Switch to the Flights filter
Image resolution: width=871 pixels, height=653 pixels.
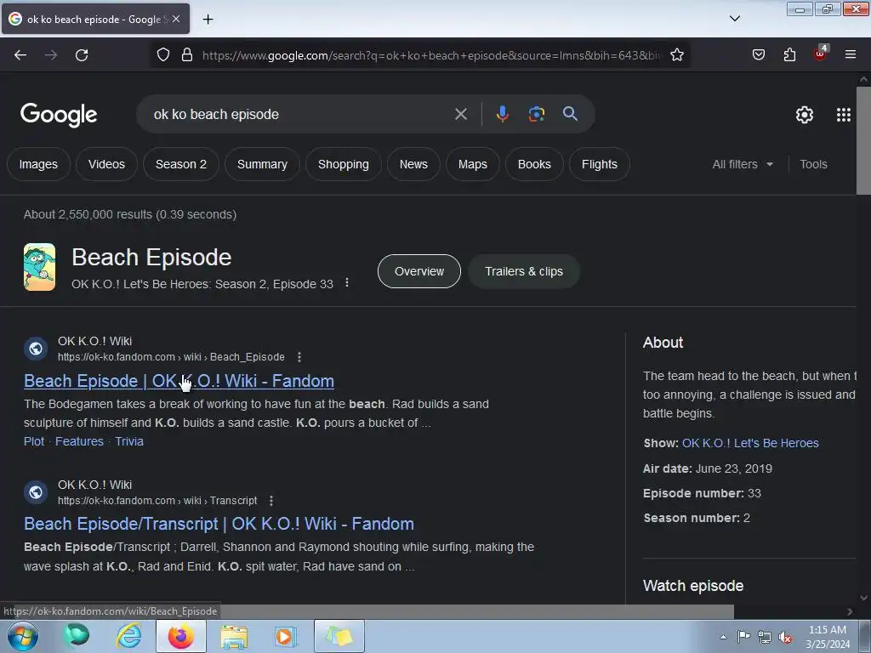coord(600,164)
